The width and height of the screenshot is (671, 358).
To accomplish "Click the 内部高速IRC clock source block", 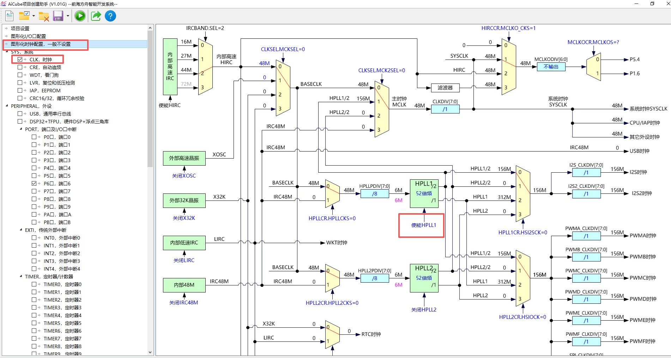I will pyautogui.click(x=170, y=67).
